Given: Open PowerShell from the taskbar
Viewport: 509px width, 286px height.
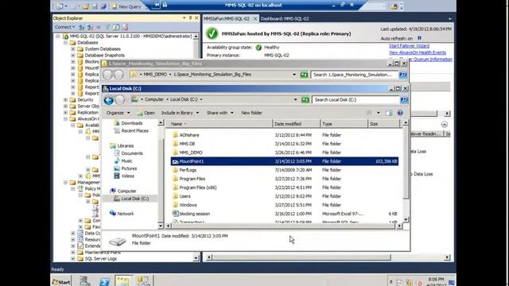Looking at the screenshot, I should tap(104, 281).
